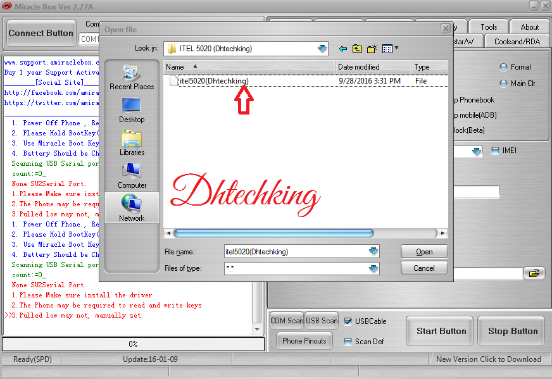The height and width of the screenshot is (379, 552).
Task: Toggle the IMEI checkbox
Action: tap(495, 151)
